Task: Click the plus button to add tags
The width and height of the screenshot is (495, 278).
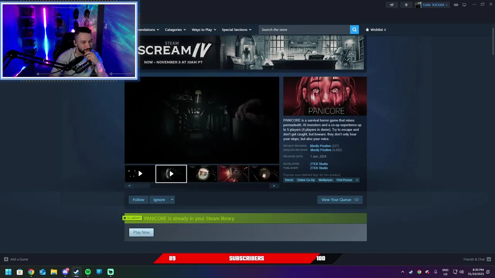Action: [357, 180]
